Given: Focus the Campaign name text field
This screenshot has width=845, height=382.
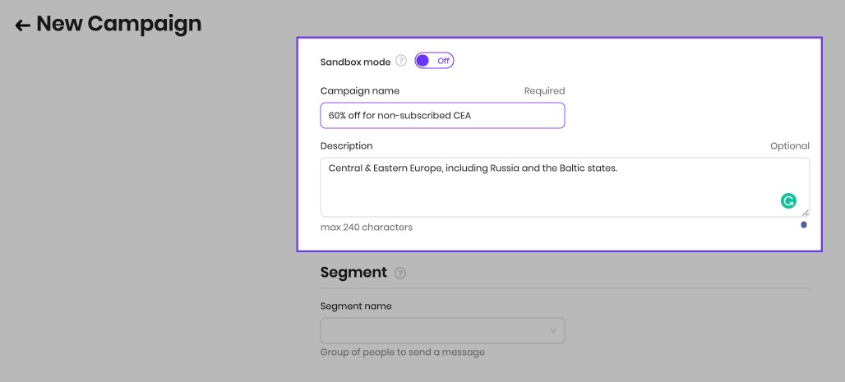Looking at the screenshot, I should (442, 115).
